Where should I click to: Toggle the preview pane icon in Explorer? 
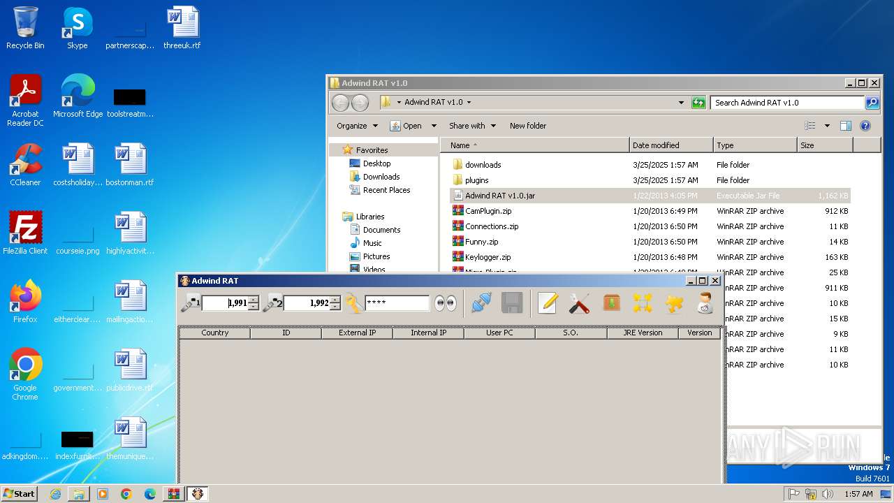pyautogui.click(x=846, y=126)
